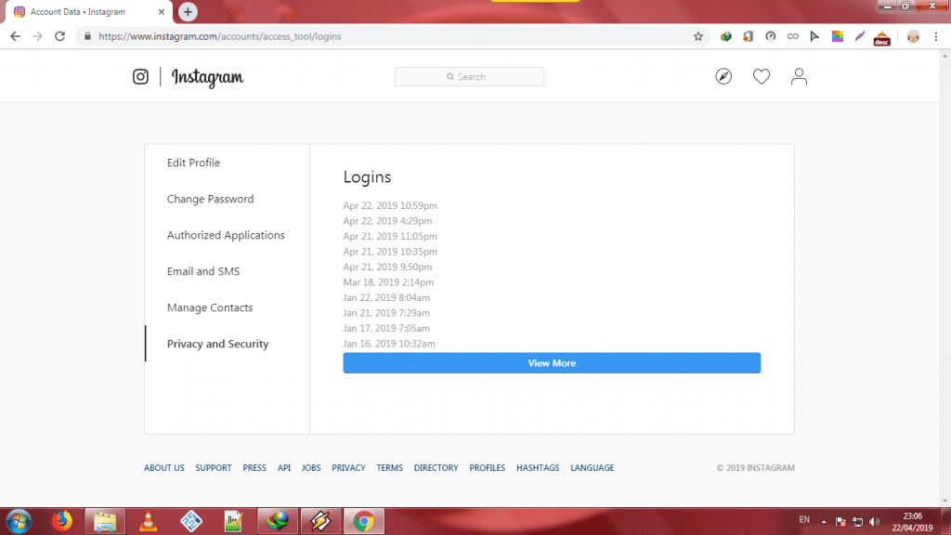951x535 pixels.
Task: Open the DIRECTORY footer link
Action: click(x=436, y=468)
